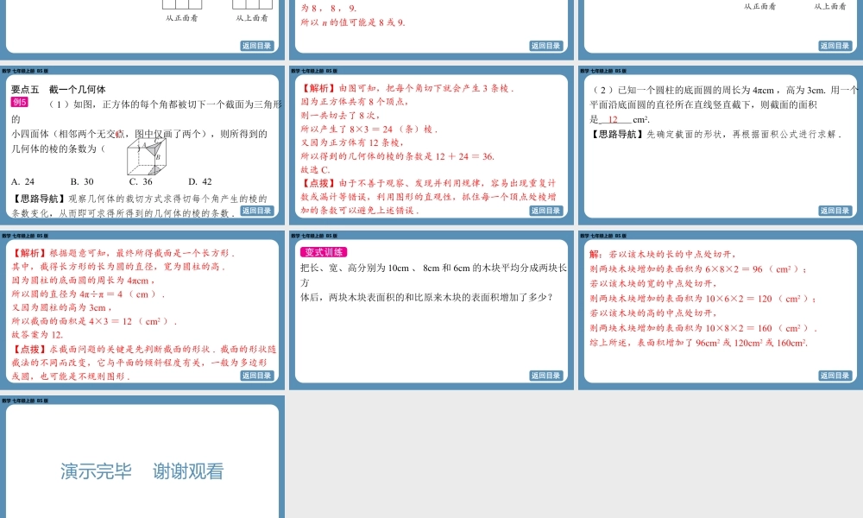Image resolution: width=863 pixels, height=518 pixels.
Task: Click 返回目录 on the wood block 解 slide
Action: (835, 376)
